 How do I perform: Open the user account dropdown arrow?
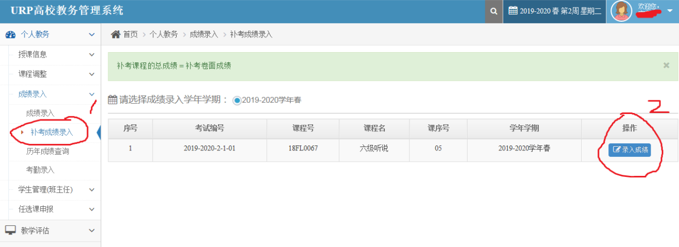[x=669, y=11]
